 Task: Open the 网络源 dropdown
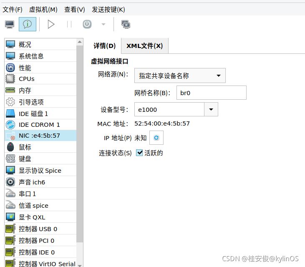(x=180, y=76)
